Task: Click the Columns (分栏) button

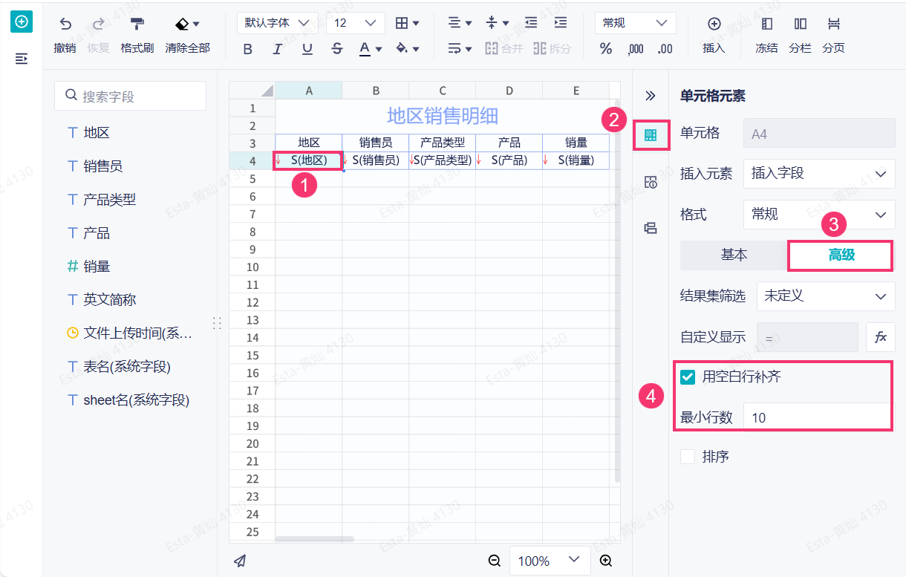Action: click(x=800, y=36)
